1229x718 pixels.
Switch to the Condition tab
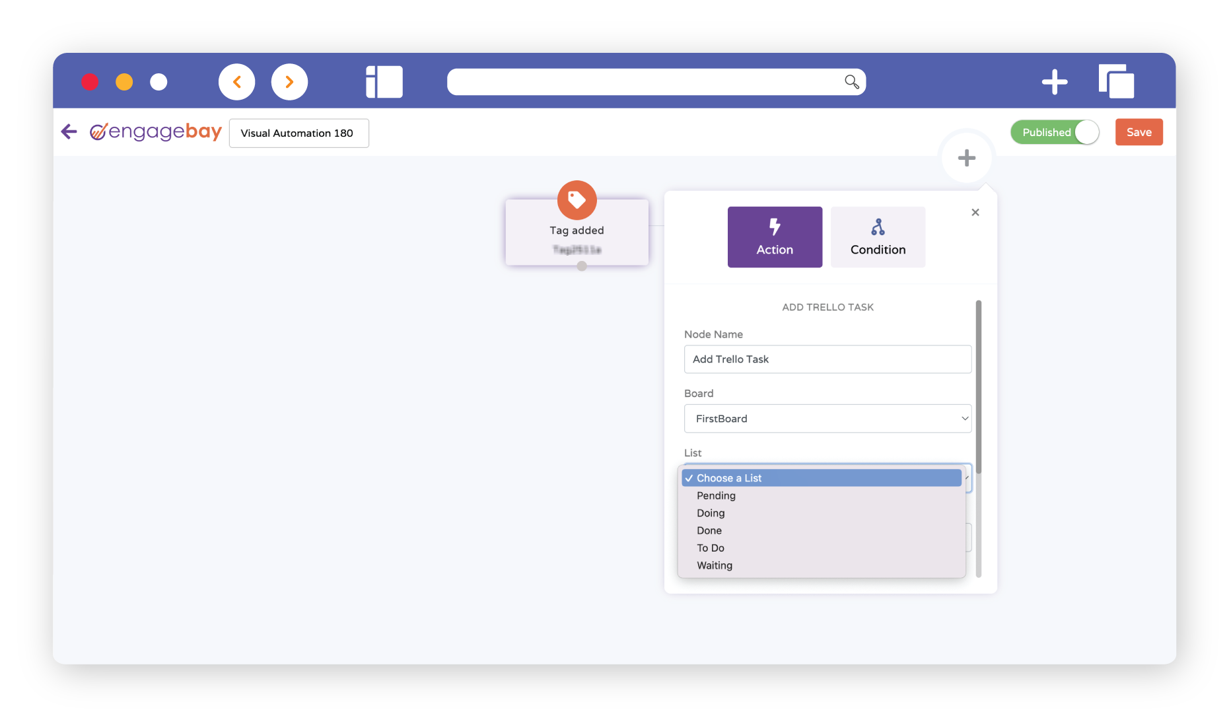click(878, 237)
